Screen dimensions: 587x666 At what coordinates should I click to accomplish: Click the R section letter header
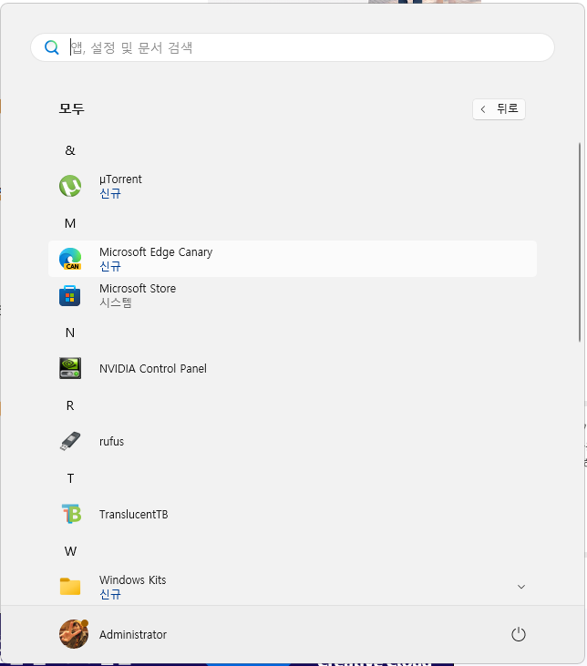70,405
